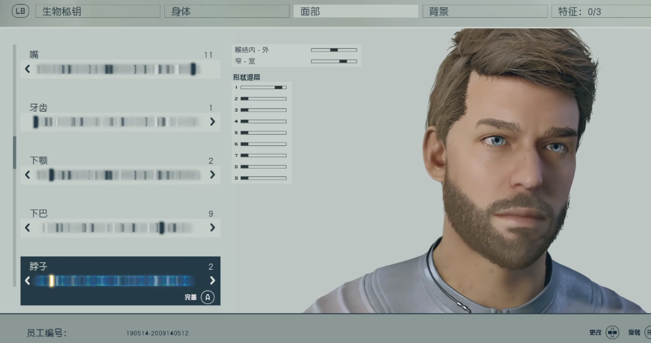Click right arrow of 下巴 selector
Image resolution: width=651 pixels, height=343 pixels.
[x=213, y=227]
